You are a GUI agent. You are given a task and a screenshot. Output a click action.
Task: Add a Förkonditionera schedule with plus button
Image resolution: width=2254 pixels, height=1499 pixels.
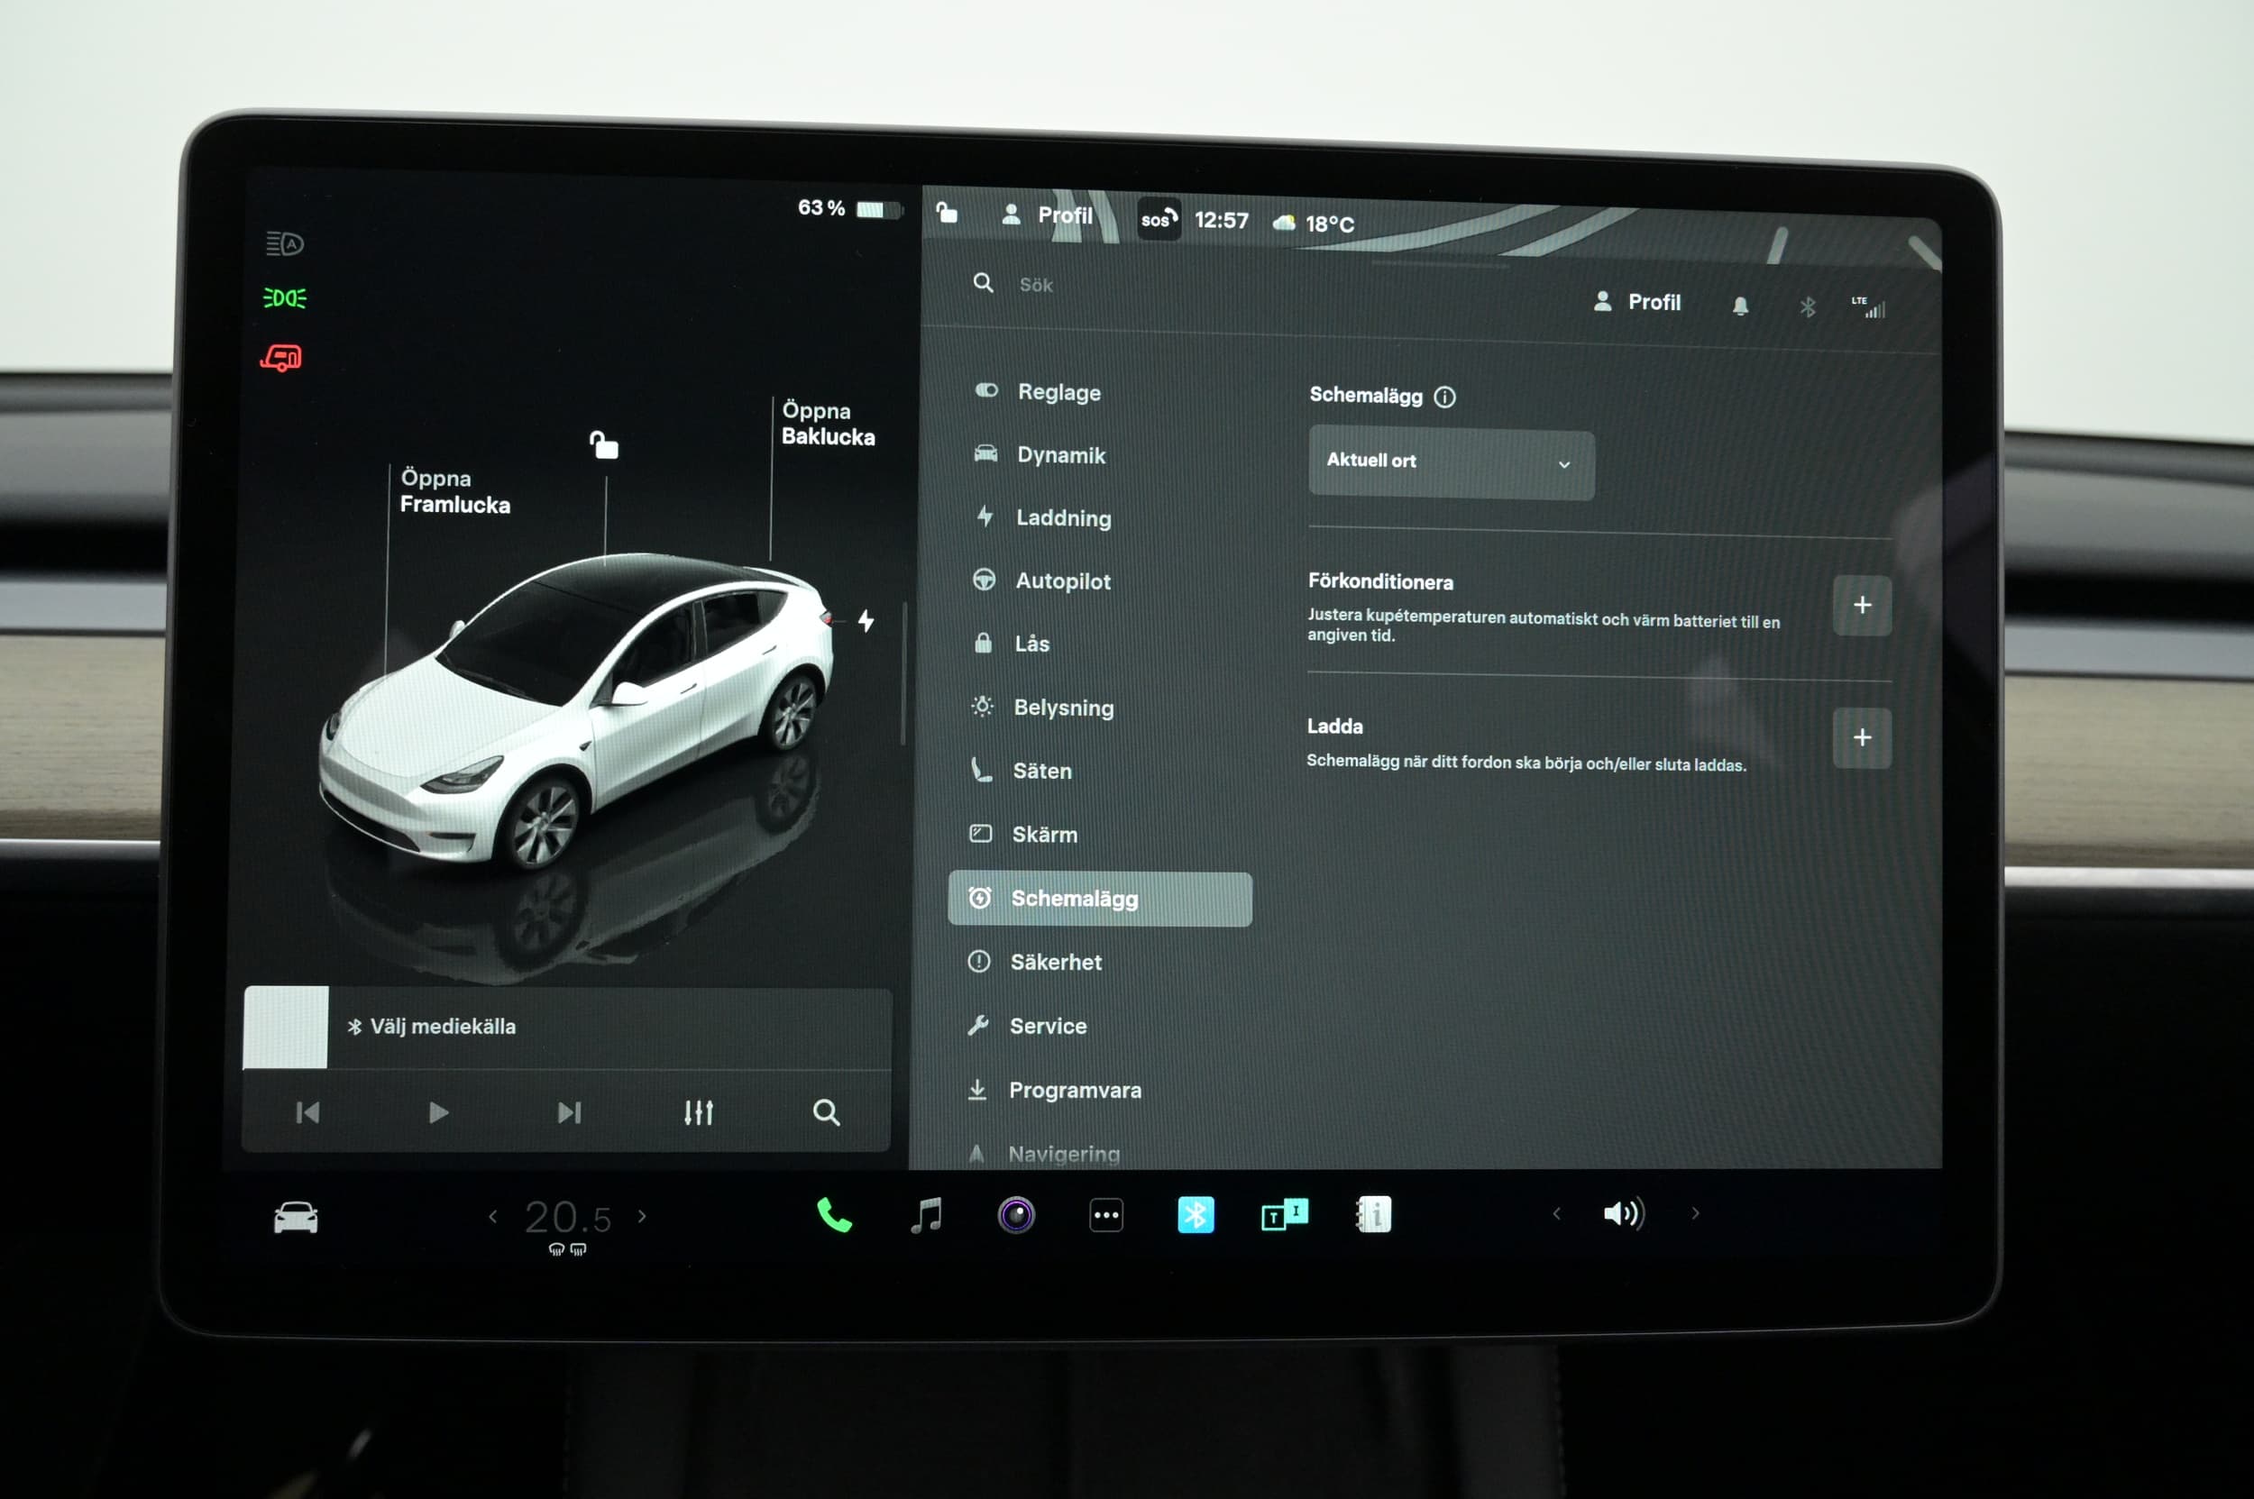point(1861,605)
